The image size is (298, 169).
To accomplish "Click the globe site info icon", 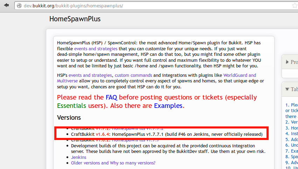I will click(x=19, y=6).
